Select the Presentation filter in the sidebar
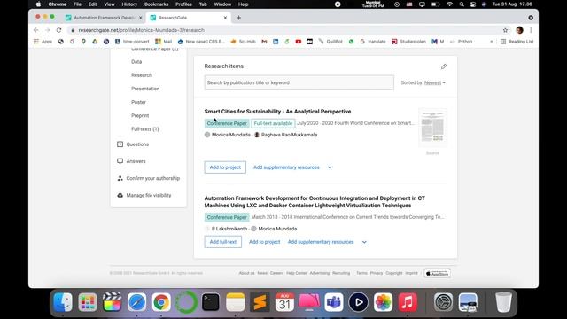Screen dimensions: 567x319 [145, 89]
